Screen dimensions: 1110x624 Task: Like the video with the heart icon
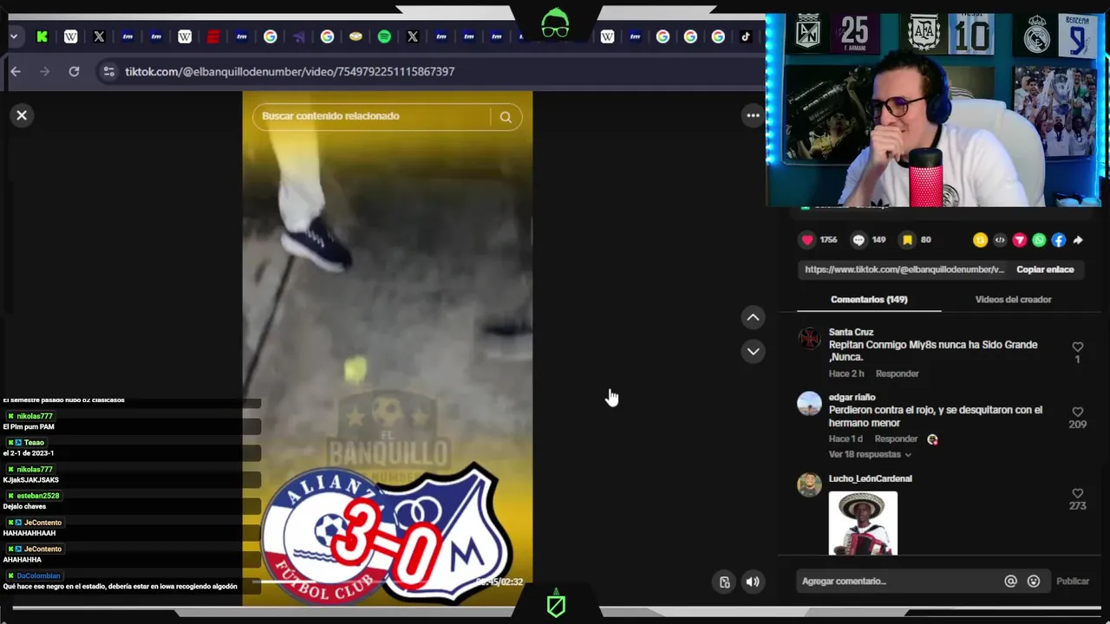807,240
